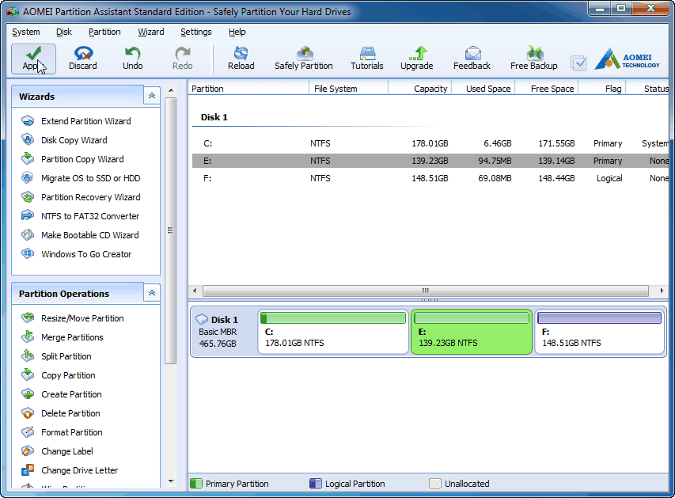Select Change Label operation
Viewport: 675px width, 498px height.
click(x=66, y=450)
